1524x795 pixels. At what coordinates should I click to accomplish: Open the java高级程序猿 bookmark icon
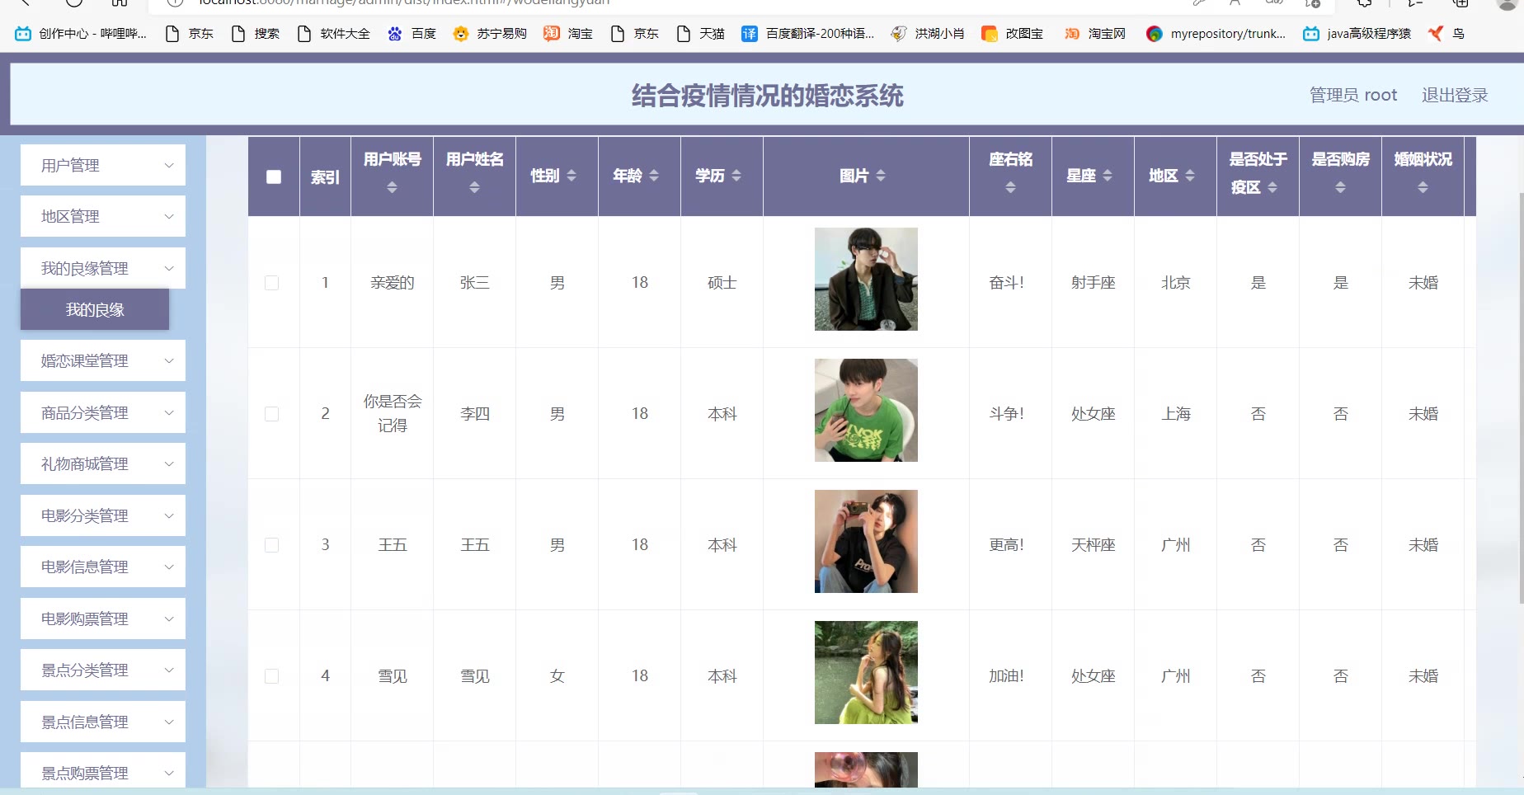[1311, 34]
